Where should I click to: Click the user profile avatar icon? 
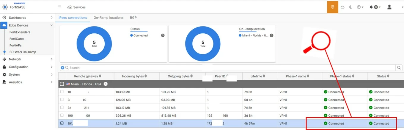coord(389,7)
